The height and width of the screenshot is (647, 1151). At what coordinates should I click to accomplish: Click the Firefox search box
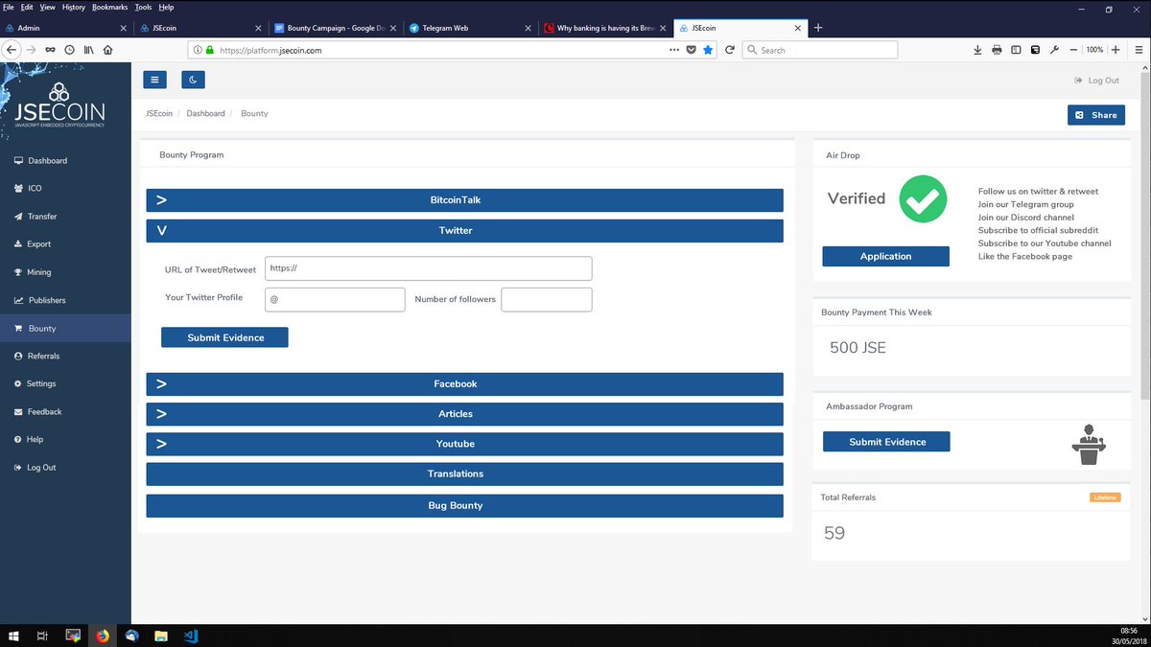[x=821, y=50]
